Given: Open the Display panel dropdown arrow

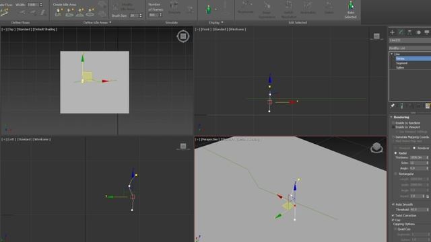Looking at the screenshot, I should tap(222, 22).
